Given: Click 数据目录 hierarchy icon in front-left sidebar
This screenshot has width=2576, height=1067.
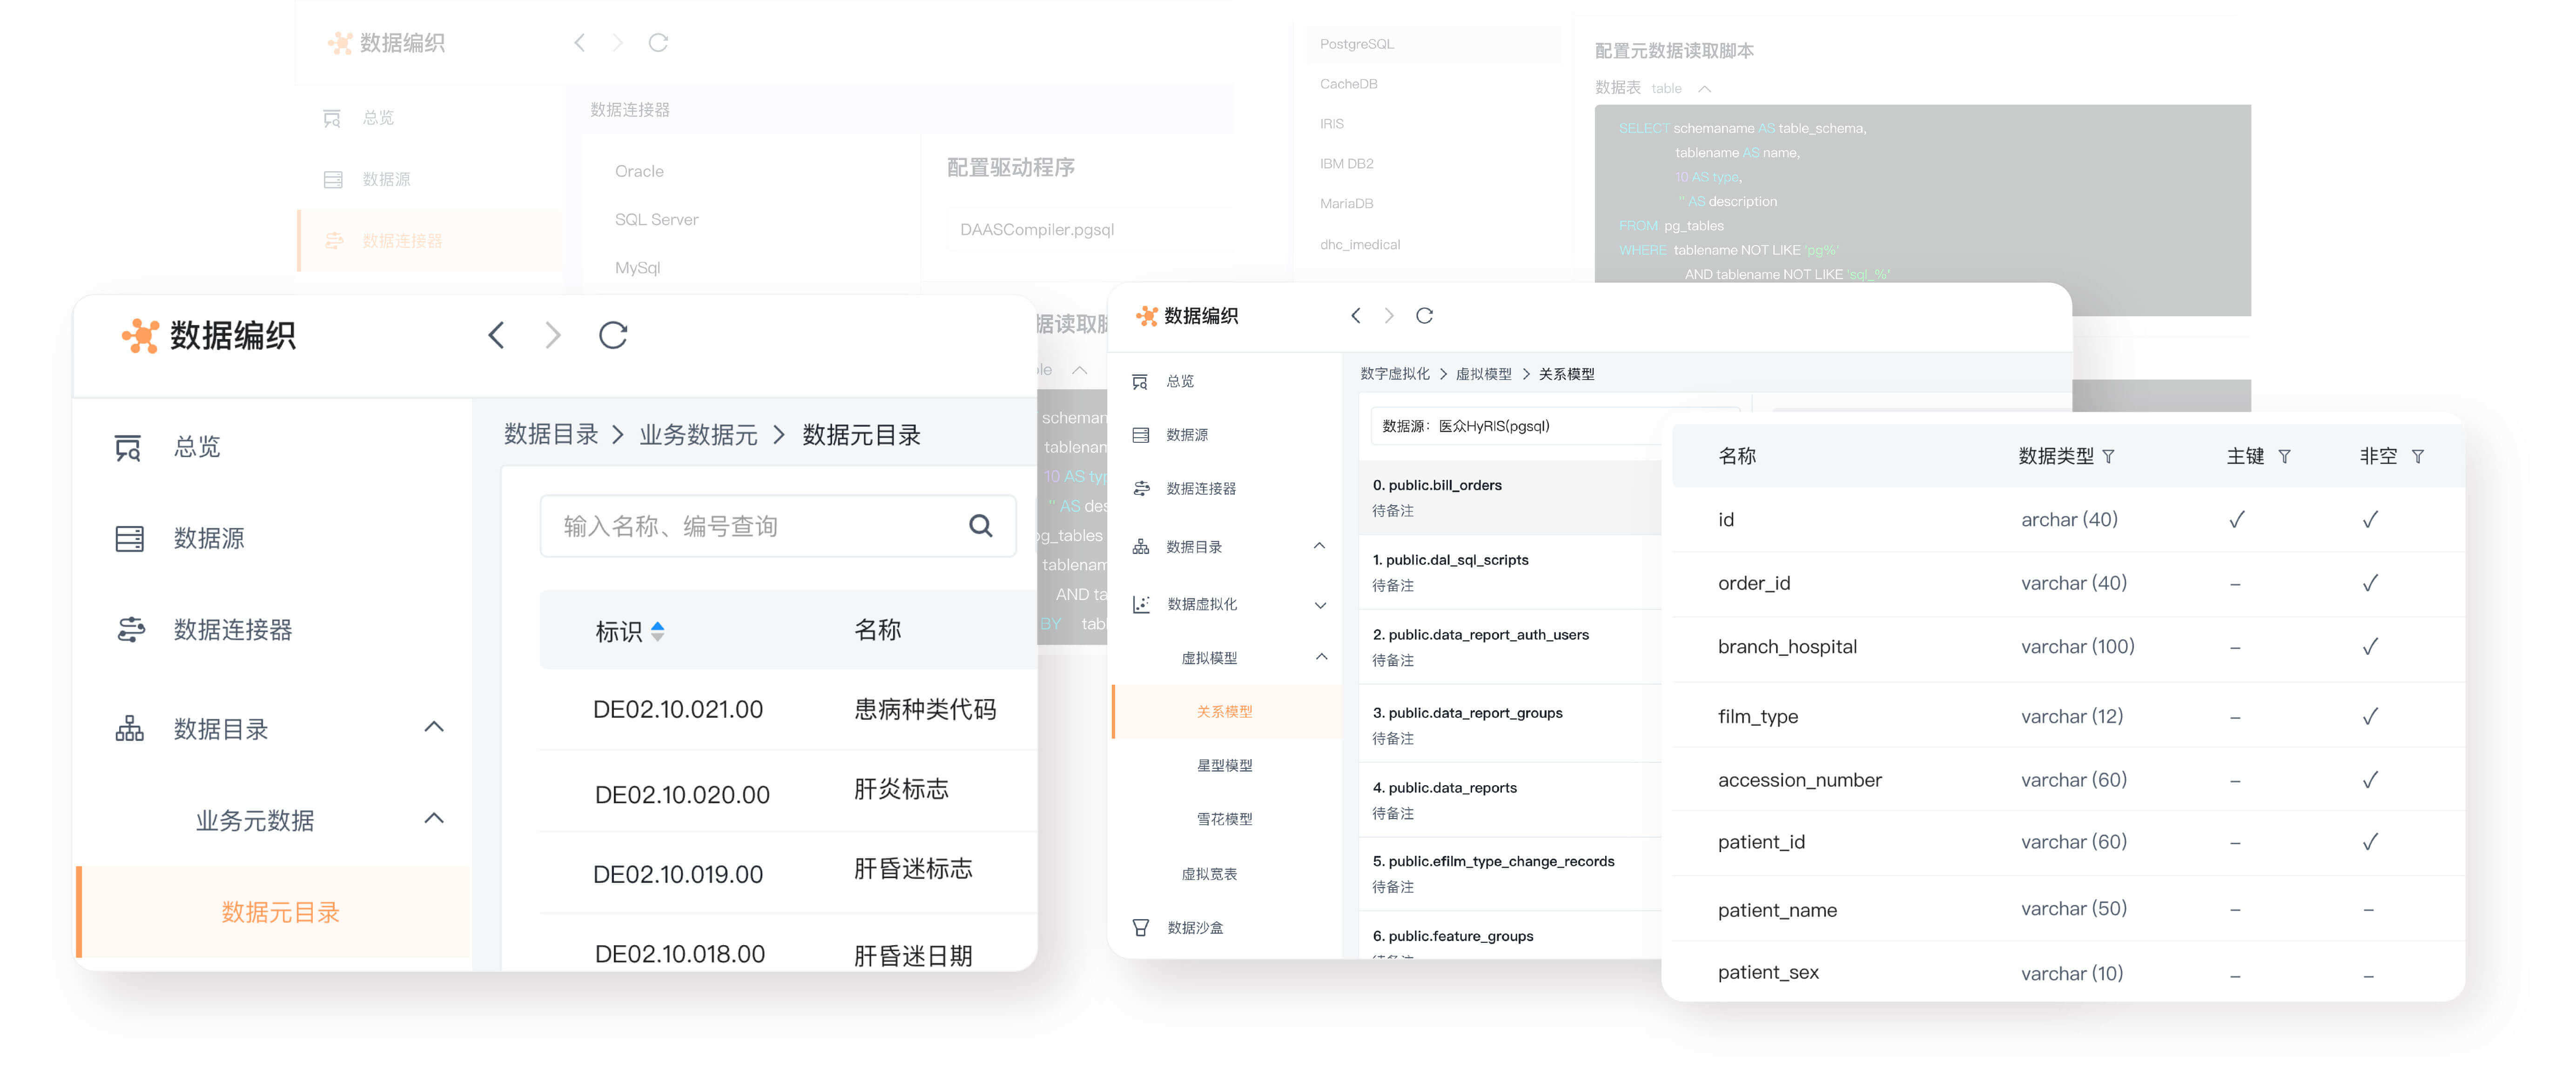Looking at the screenshot, I should [x=129, y=728].
